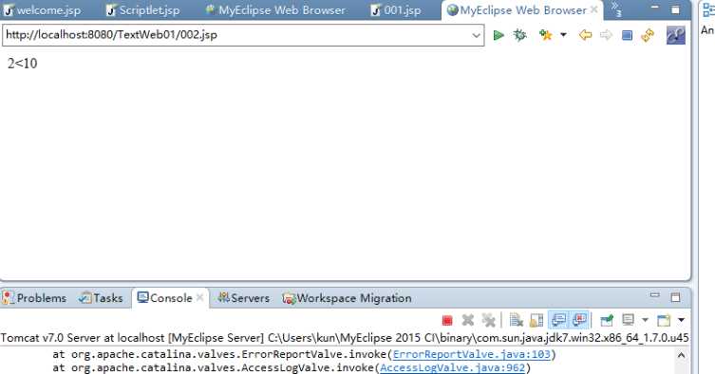Click the Display Selected Console monitor icon

tap(629, 320)
